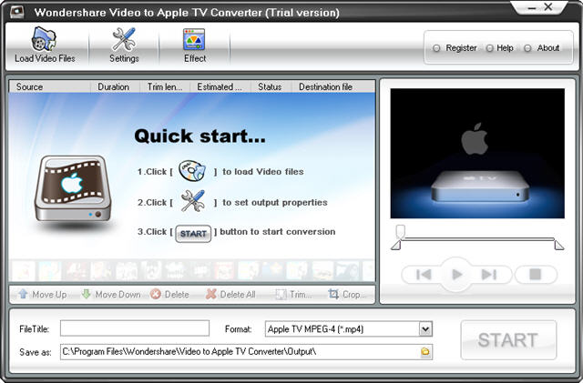Click Delete All in the list toolbar
583x383 pixels.
click(230, 295)
